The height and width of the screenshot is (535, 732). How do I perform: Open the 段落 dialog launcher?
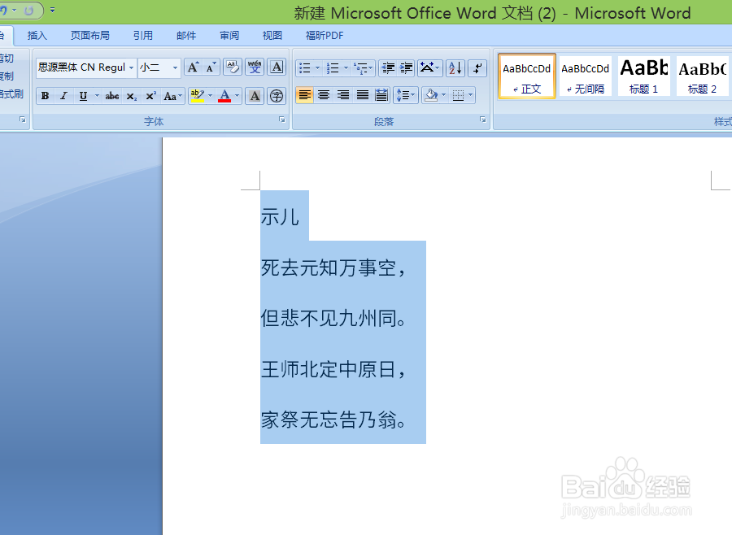pyautogui.click(x=482, y=120)
